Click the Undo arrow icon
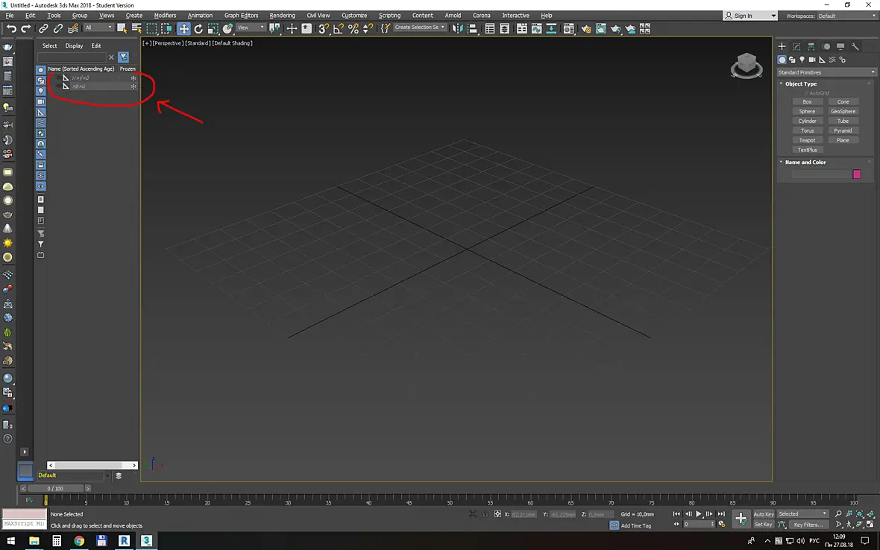This screenshot has width=880, height=550. pyautogui.click(x=11, y=28)
